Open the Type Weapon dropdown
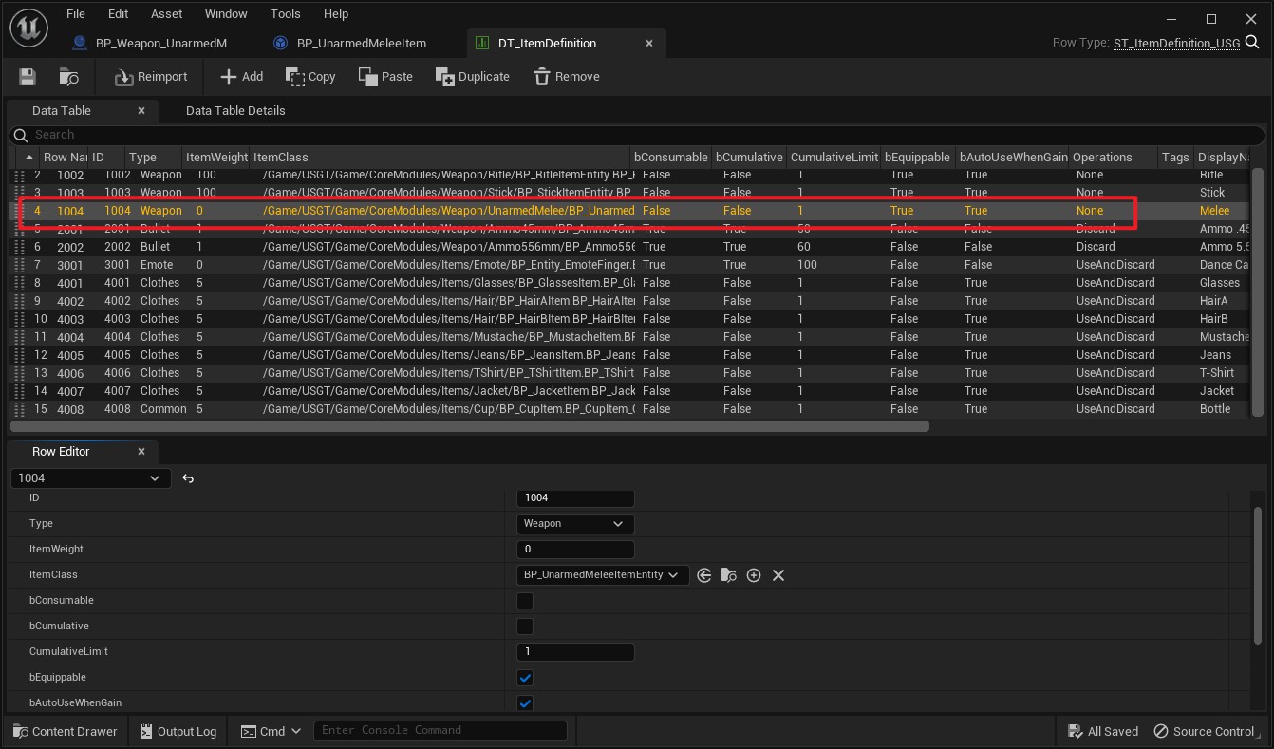This screenshot has height=749, width=1274. [574, 523]
